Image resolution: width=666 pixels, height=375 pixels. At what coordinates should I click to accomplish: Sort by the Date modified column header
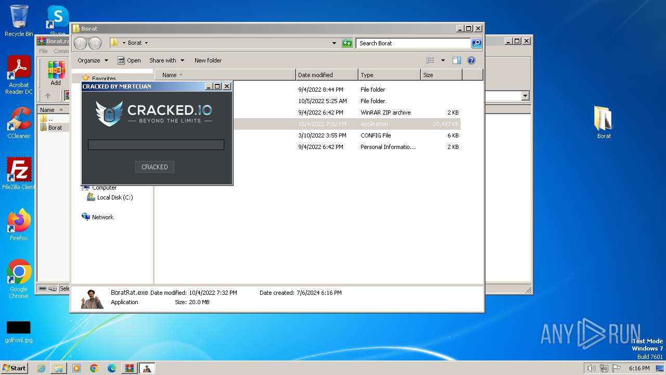(327, 75)
